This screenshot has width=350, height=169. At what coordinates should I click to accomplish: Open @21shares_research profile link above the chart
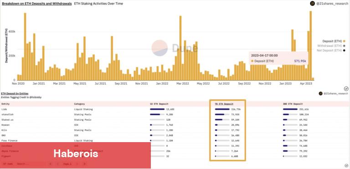point(332,4)
